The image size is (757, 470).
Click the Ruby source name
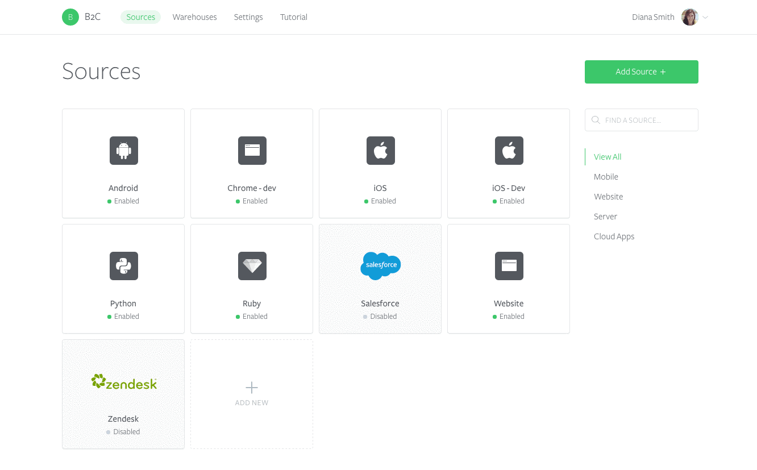click(x=252, y=303)
